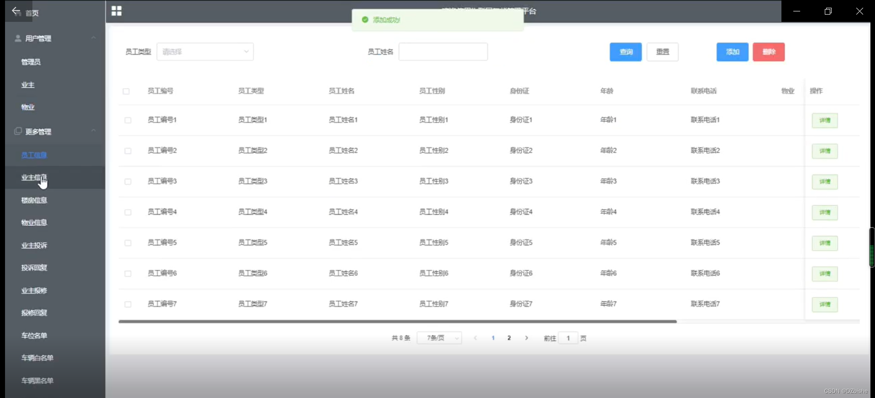Click the 联系电话 column header
Screen dimensions: 875x398
(x=703, y=91)
